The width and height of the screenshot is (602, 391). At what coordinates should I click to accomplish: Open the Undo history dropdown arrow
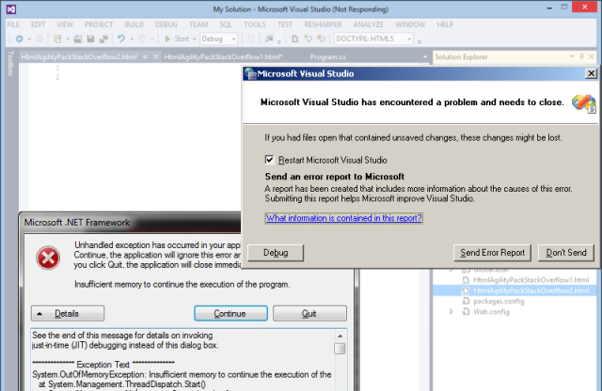point(132,39)
